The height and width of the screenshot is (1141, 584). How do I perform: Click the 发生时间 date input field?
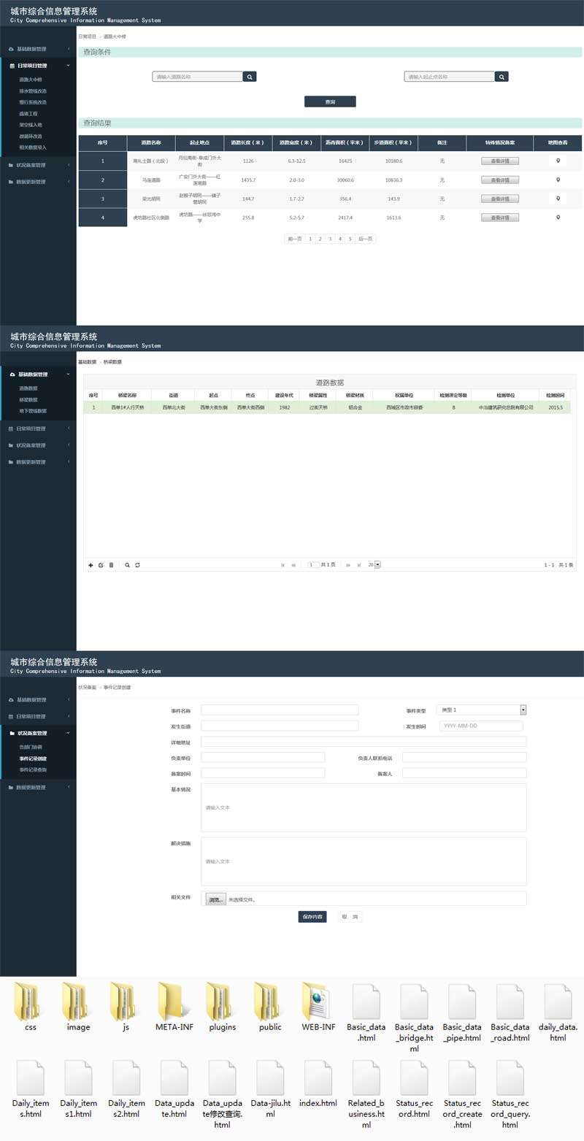click(481, 726)
